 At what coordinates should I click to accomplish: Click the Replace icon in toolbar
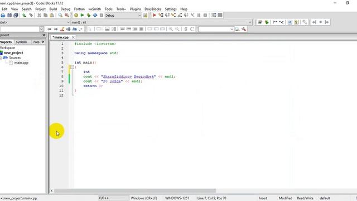tap(67, 15)
